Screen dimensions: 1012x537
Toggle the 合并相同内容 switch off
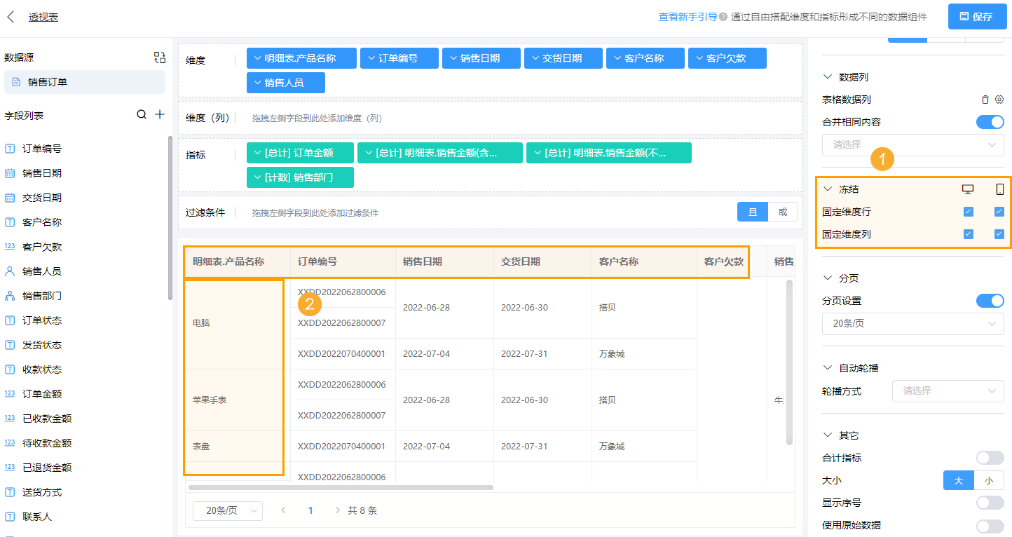click(990, 122)
